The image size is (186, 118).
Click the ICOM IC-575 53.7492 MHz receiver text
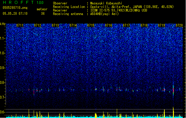click(119, 10)
